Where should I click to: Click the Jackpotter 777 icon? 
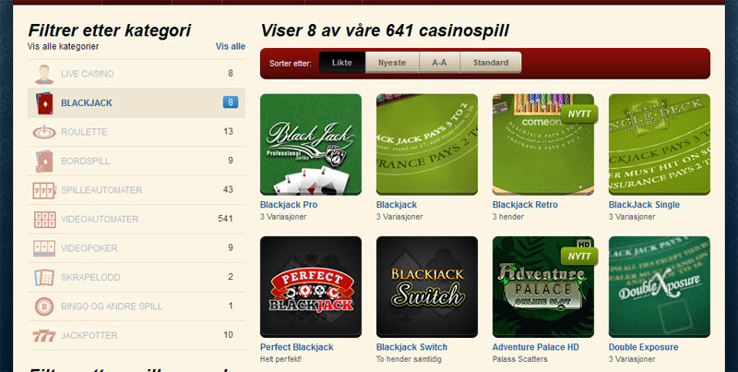44,336
